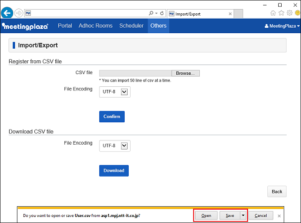The image size is (301, 223).
Task: Open the Others menu
Action: pyautogui.click(x=158, y=26)
